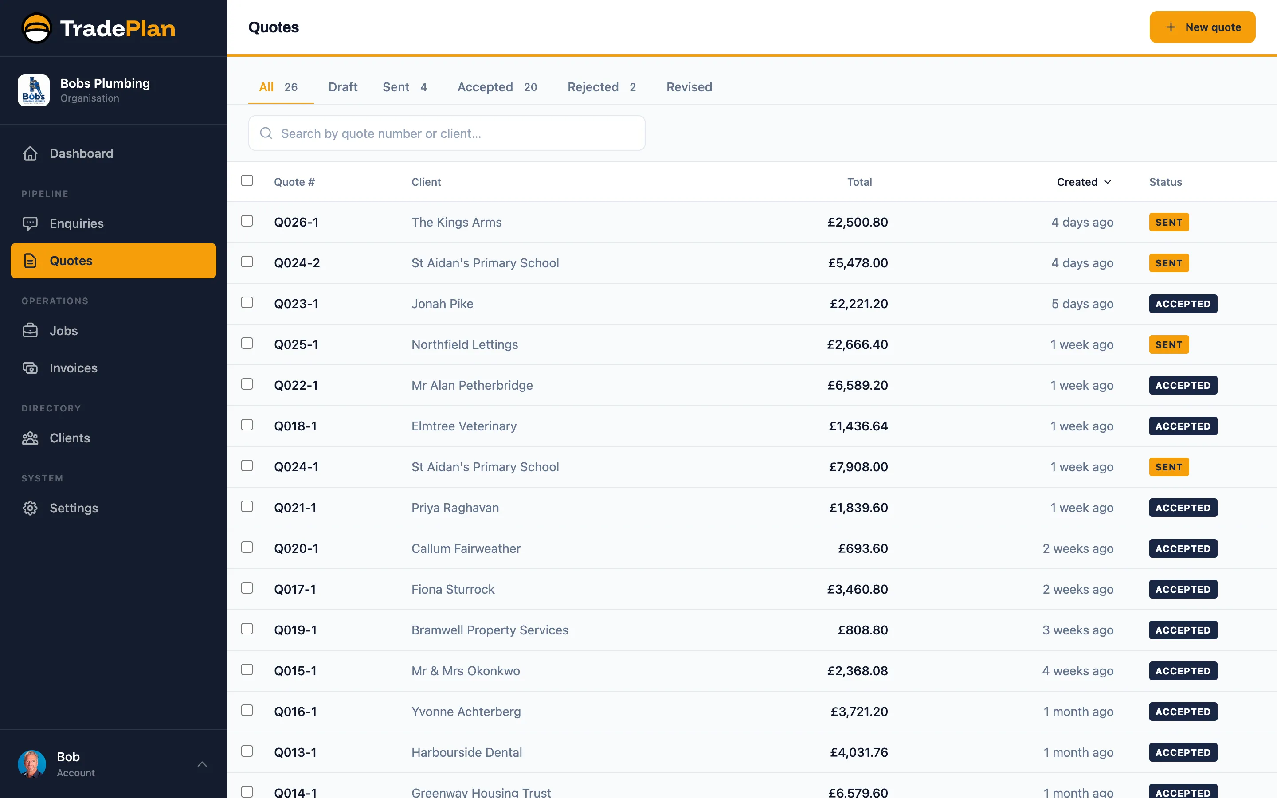Tick the checkbox for quote Q026-1

[x=247, y=221]
